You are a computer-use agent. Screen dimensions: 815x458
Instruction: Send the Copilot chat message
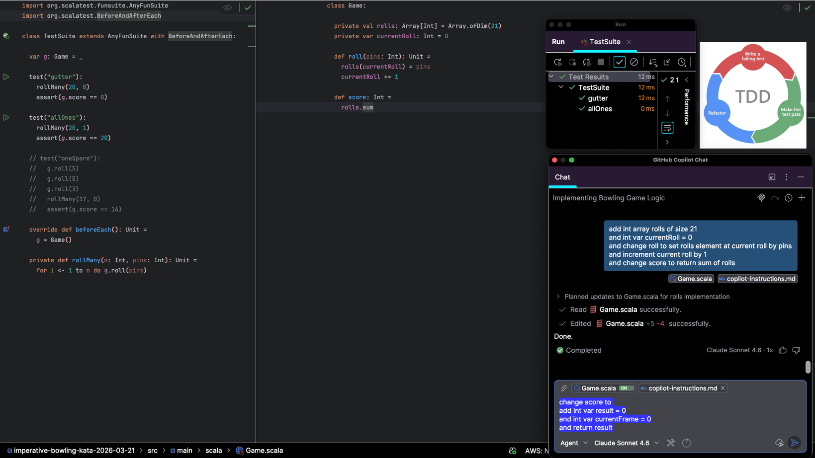pyautogui.click(x=794, y=443)
